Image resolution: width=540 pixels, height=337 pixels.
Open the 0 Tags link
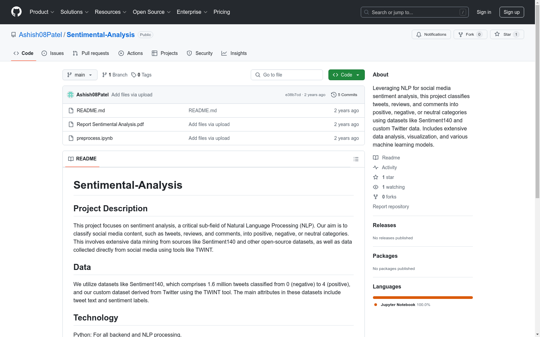click(x=141, y=75)
